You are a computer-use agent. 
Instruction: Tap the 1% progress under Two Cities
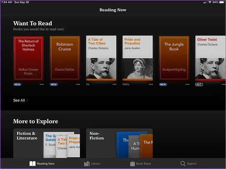coord(88,84)
